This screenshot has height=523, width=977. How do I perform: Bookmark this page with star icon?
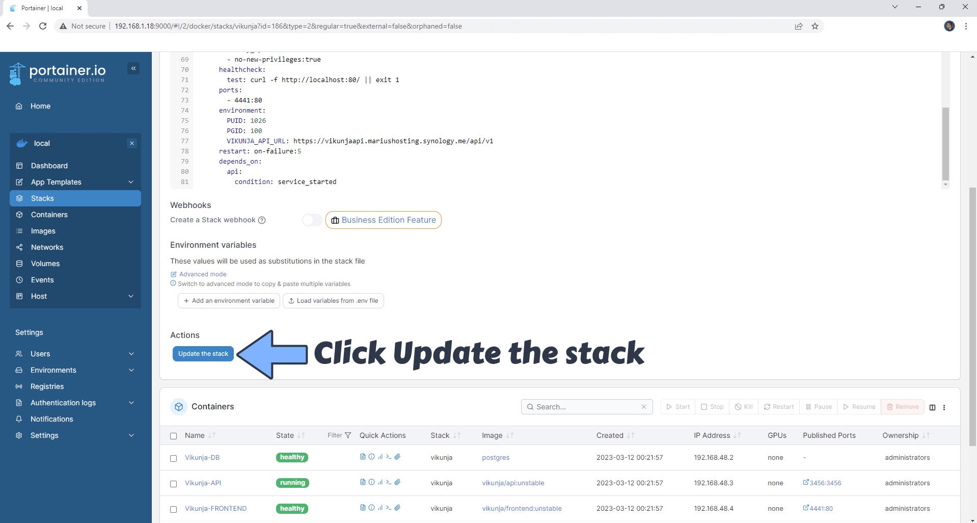click(815, 26)
